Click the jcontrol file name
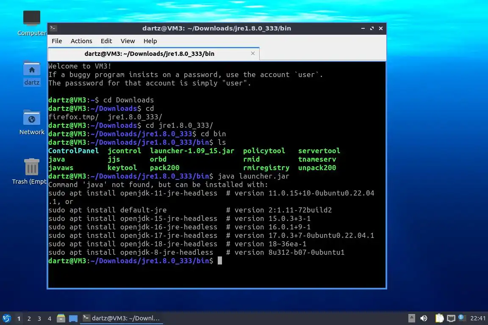Viewport: 488px width, 325px height. (124, 151)
